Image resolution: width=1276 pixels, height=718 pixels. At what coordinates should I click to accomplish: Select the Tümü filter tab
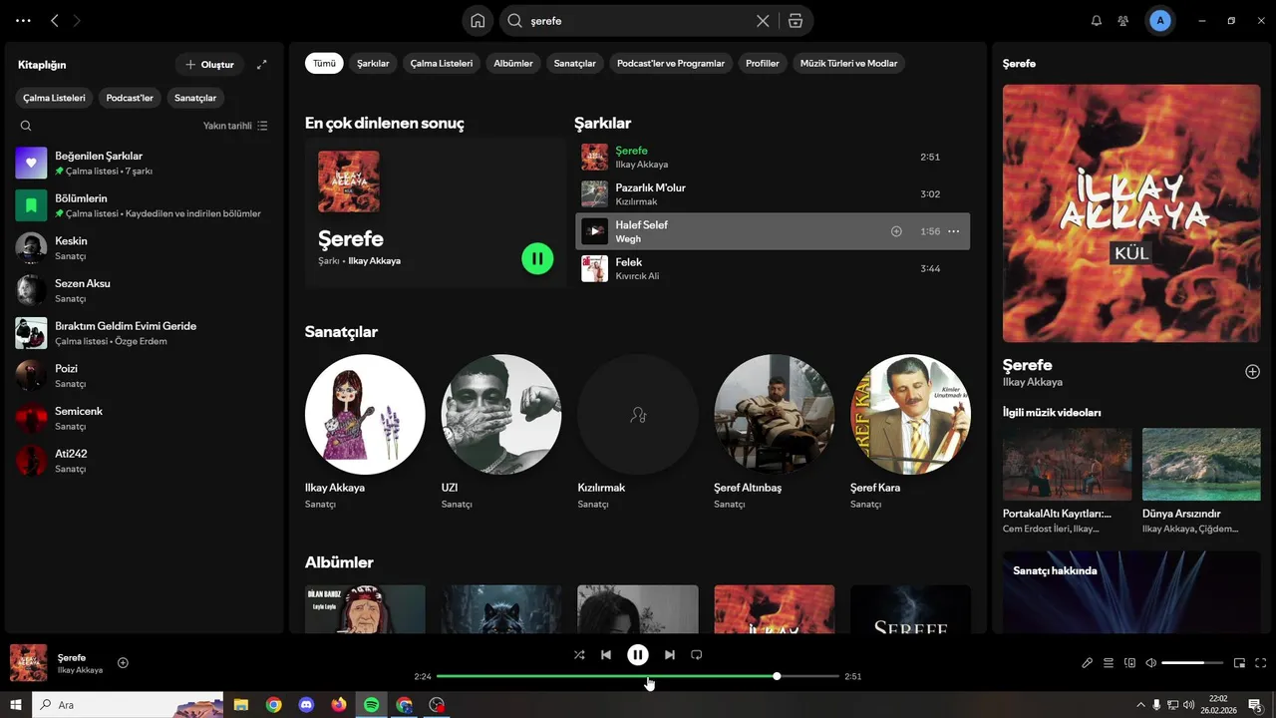pyautogui.click(x=324, y=63)
